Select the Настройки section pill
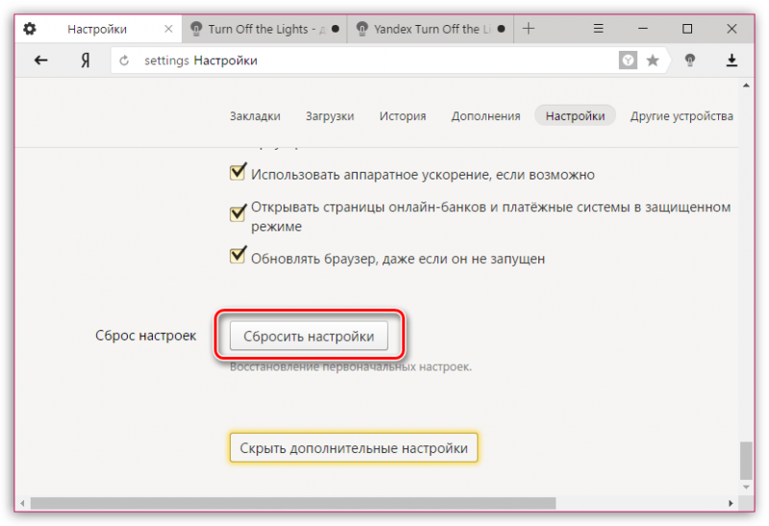Screen dimensions: 769x526 575,116
